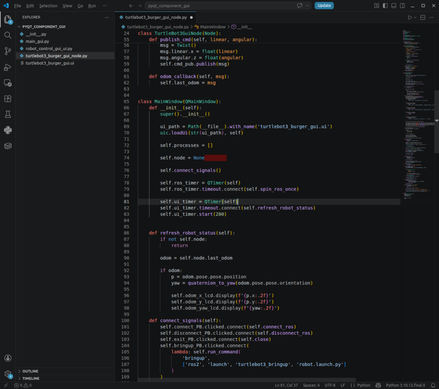Go back with the left arrow
This screenshot has width=439, height=389.
[x=131, y=6]
